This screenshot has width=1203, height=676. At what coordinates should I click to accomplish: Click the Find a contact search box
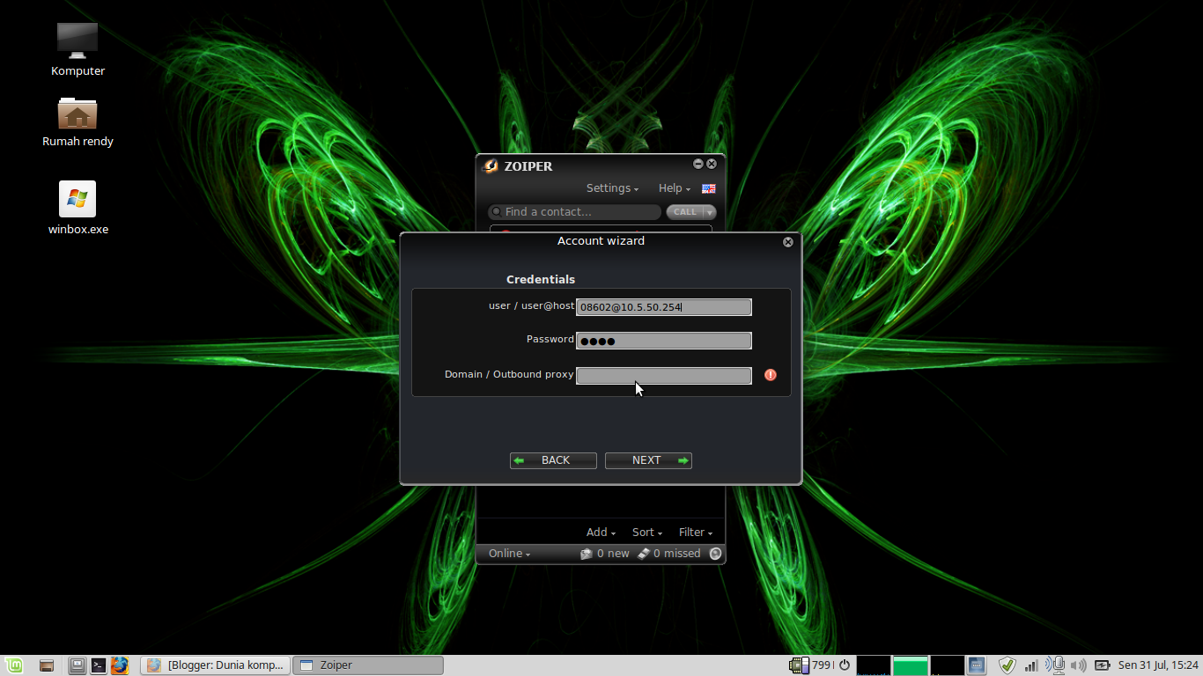pyautogui.click(x=575, y=212)
